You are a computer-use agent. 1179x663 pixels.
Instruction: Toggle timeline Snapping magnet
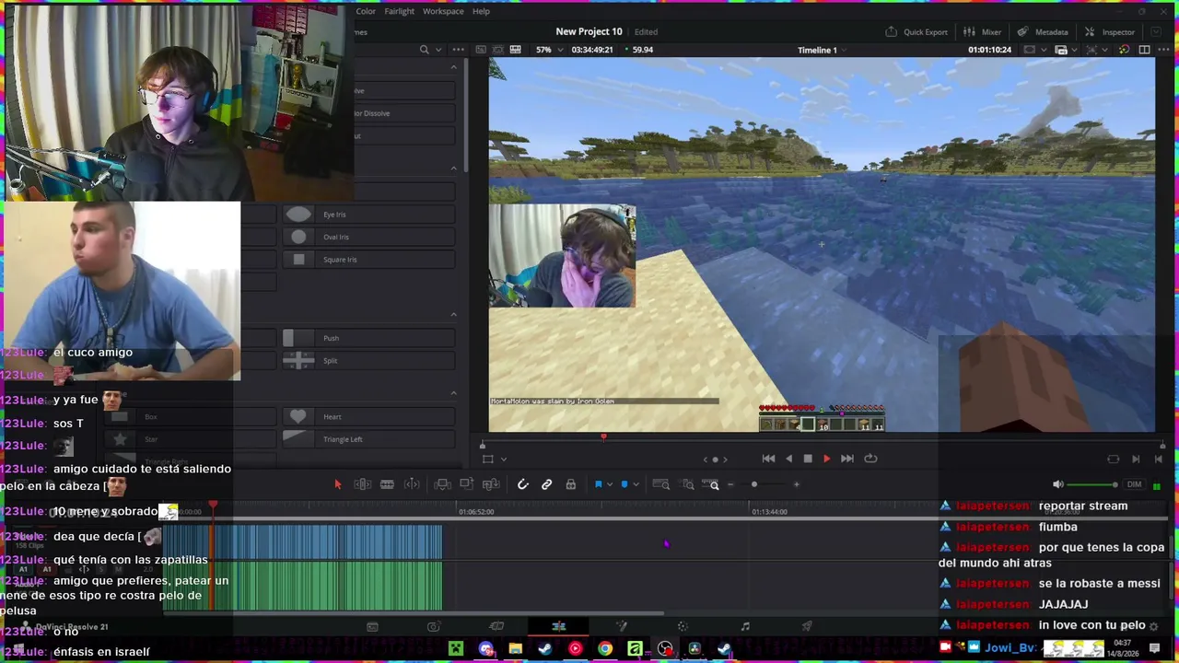(x=522, y=484)
